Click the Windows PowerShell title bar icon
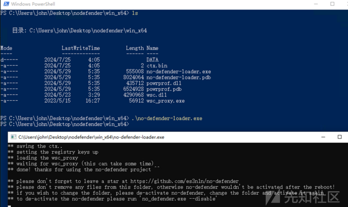 coord(6,4)
